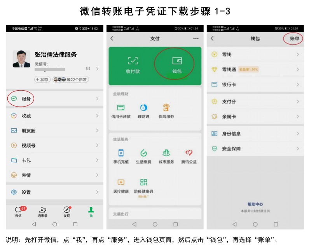Tap the 亲属卡 icon in 钱包
The image size is (311, 248).
pyautogui.click(x=215, y=117)
